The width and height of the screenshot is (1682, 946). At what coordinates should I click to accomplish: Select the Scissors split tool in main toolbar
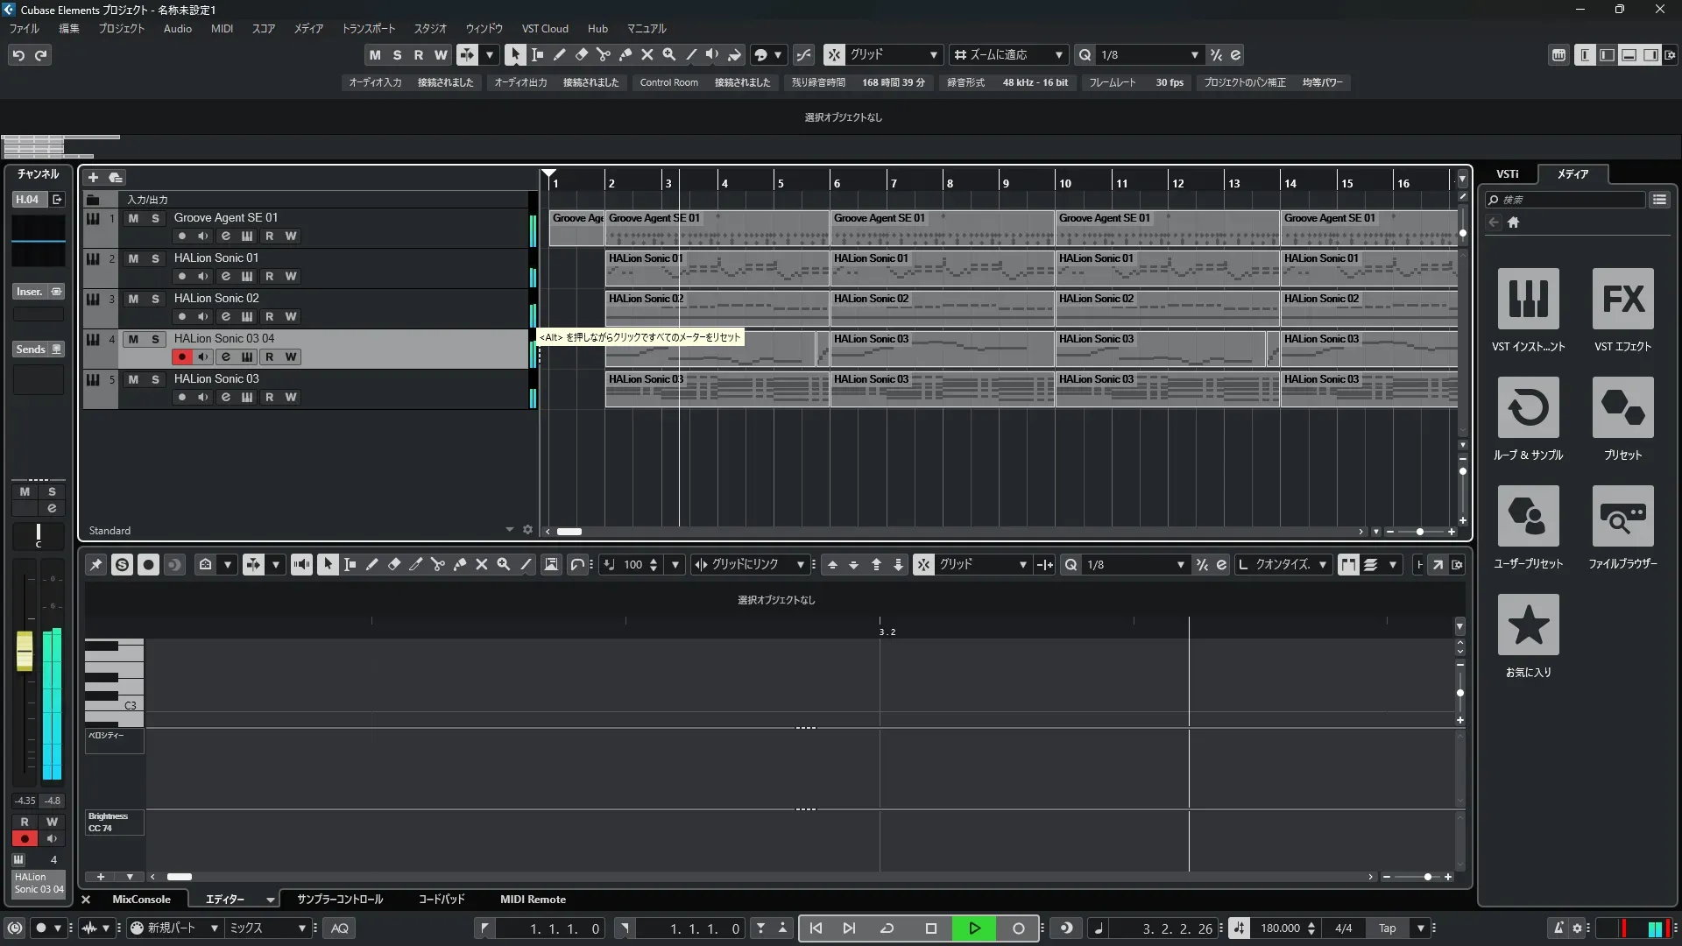point(603,54)
